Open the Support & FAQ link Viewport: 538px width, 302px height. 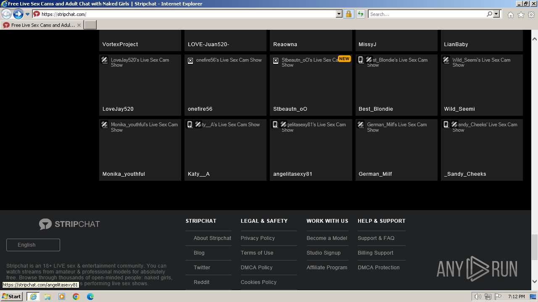pos(376,238)
